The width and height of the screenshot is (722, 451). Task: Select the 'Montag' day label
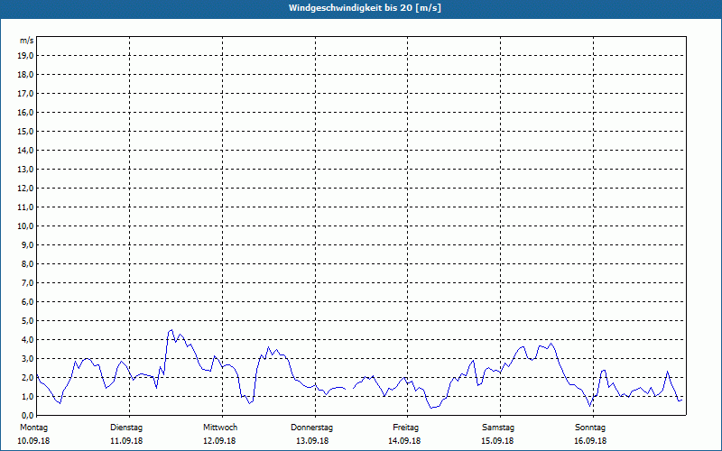34,427
